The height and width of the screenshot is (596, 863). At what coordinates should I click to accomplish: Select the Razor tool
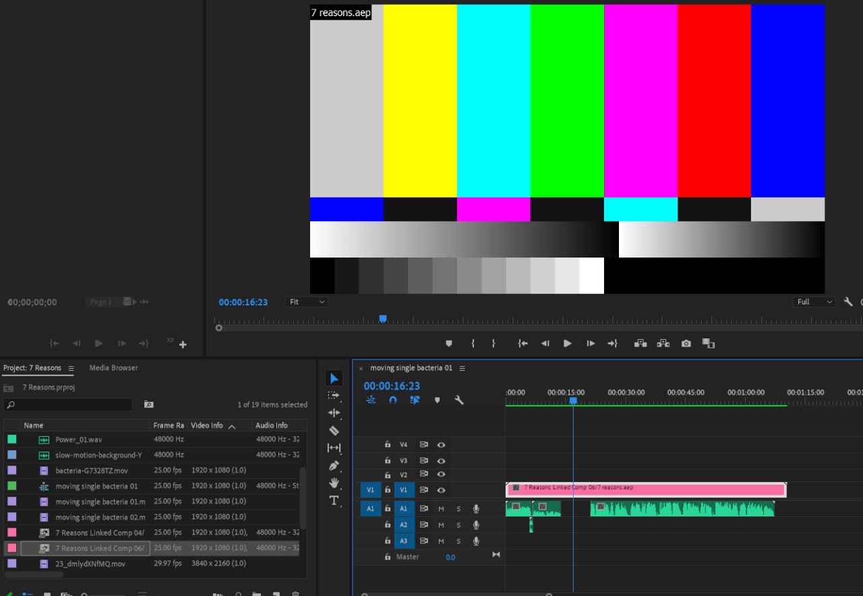(334, 430)
